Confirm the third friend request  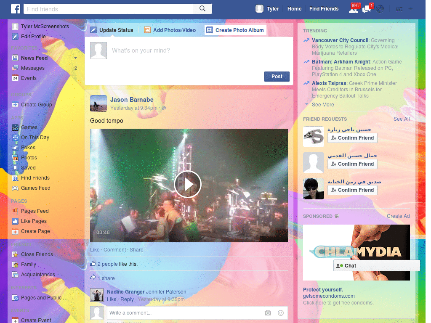pyautogui.click(x=352, y=190)
